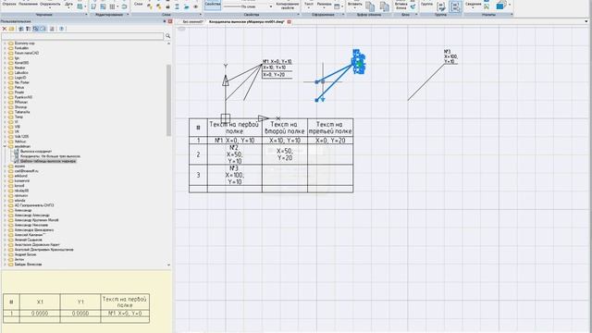Screen dimensions: 592x333
Task: Open the document tabs list dropdown arrow
Action: 586,21
